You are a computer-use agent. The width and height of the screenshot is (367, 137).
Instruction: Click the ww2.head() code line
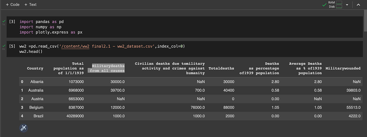(31, 52)
